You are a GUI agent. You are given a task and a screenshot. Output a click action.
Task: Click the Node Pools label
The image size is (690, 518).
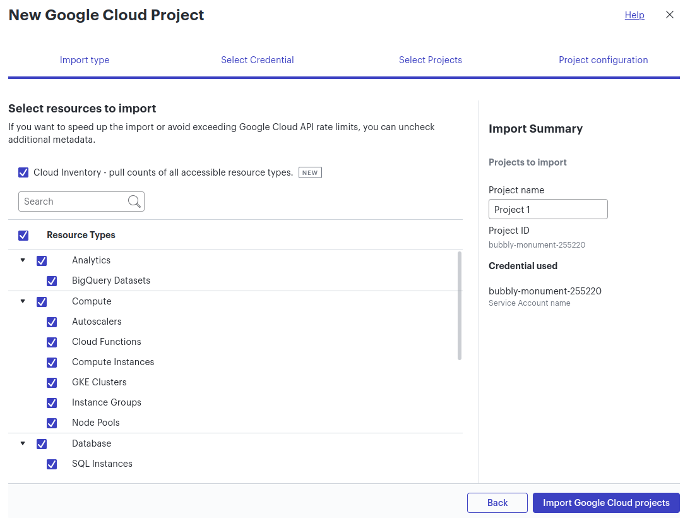95,423
